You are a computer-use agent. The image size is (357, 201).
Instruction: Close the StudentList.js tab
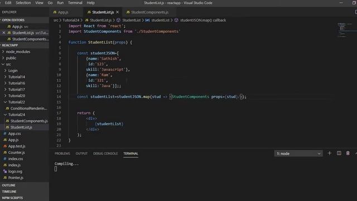118,12
